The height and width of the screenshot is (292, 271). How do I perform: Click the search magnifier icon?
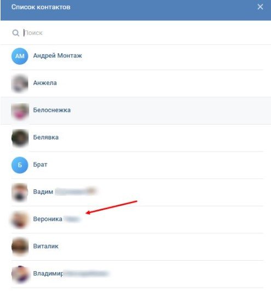click(x=16, y=33)
